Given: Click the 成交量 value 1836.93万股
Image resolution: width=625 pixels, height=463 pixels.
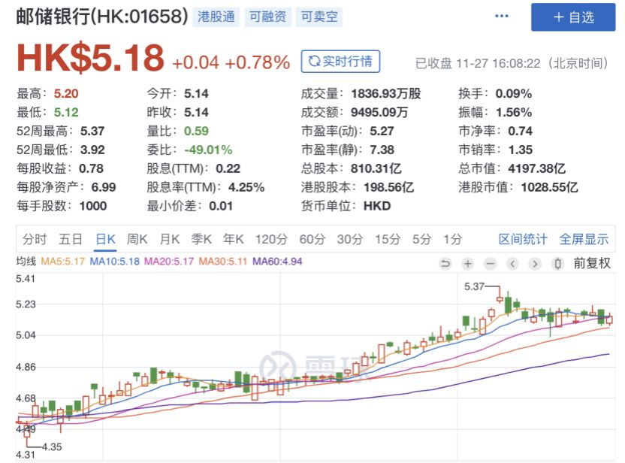Looking at the screenshot, I should point(386,94).
